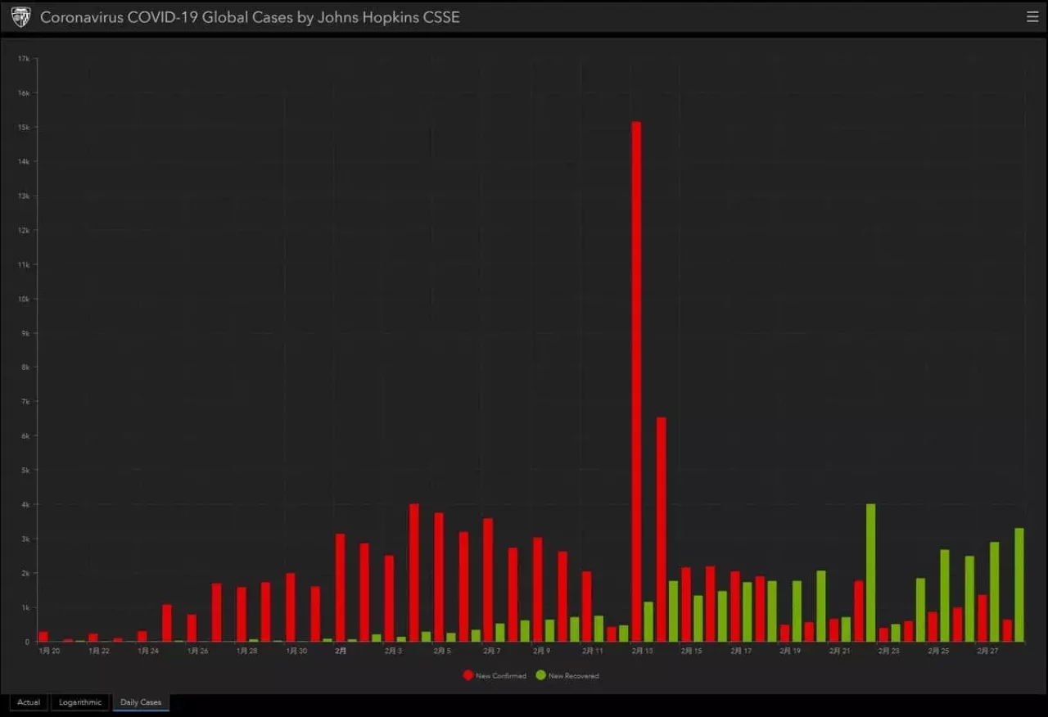Toggle the New Confirmed series label

coord(500,676)
